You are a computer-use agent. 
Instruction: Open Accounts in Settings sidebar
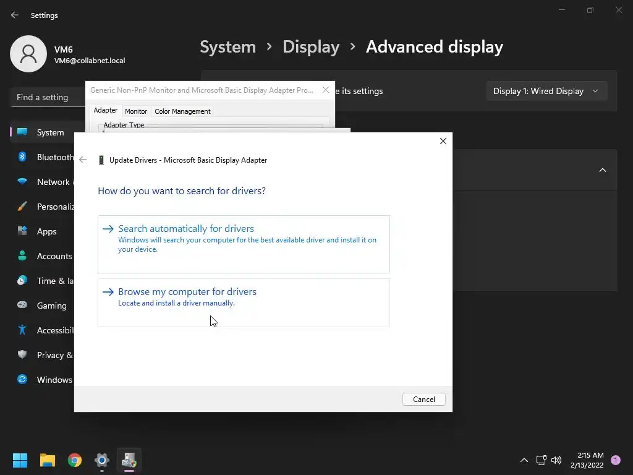pos(43,256)
